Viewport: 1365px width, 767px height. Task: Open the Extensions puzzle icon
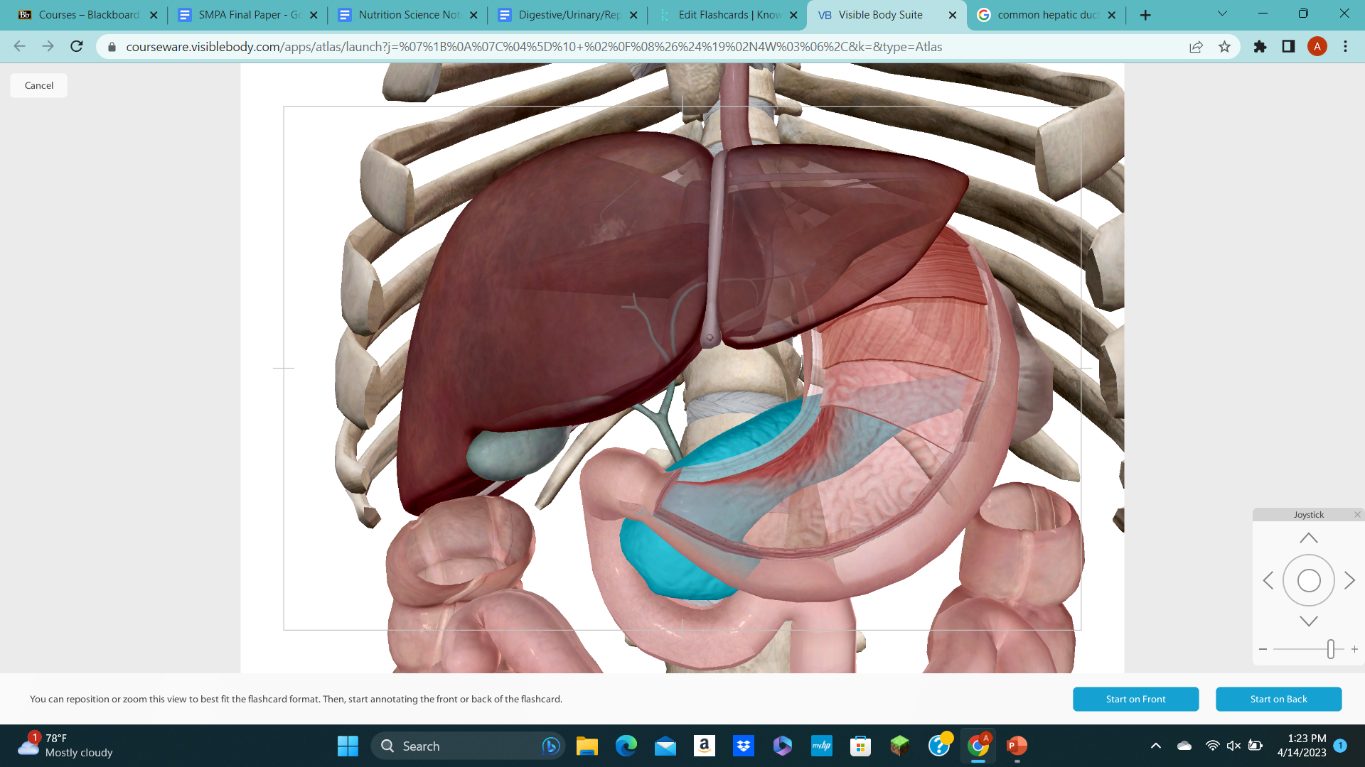(1260, 47)
